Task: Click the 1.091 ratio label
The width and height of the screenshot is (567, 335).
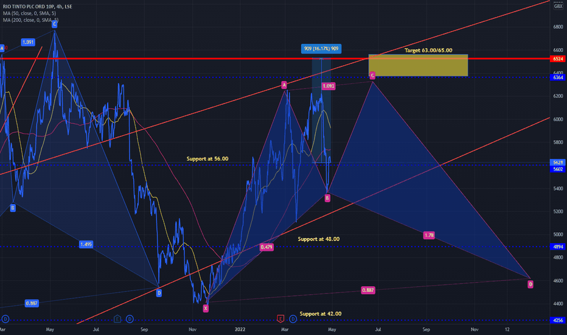Action: click(28, 43)
